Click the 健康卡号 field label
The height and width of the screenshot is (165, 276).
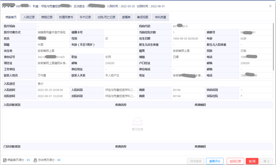point(77,32)
